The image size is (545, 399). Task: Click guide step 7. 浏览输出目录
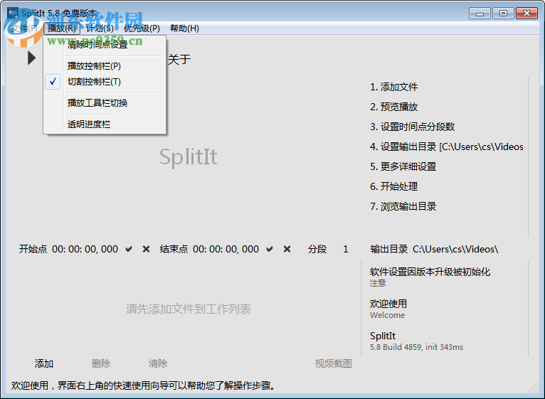pos(403,206)
